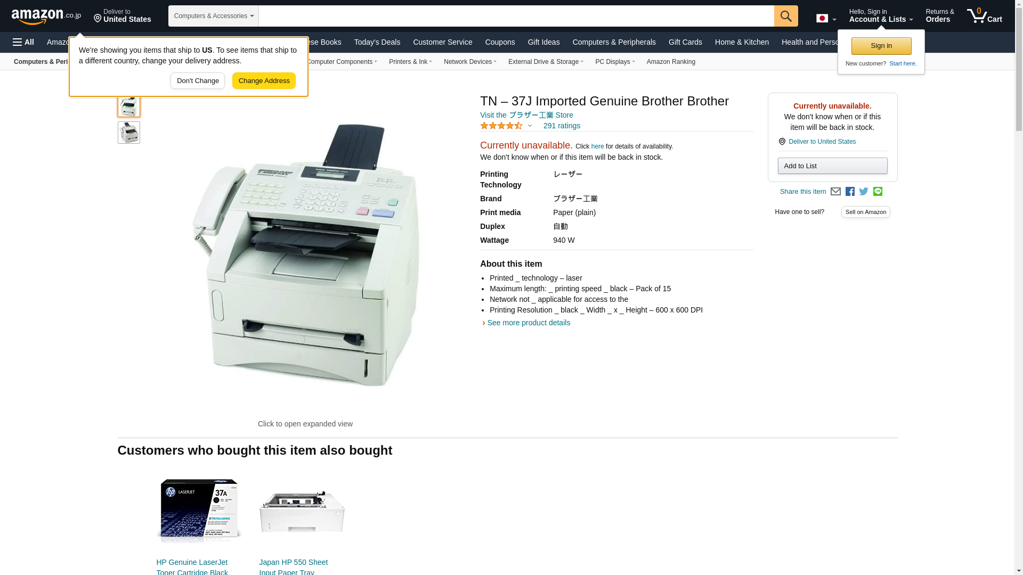Image resolution: width=1023 pixels, height=575 pixels.
Task: Open the All hamburger menu
Action: (x=23, y=42)
